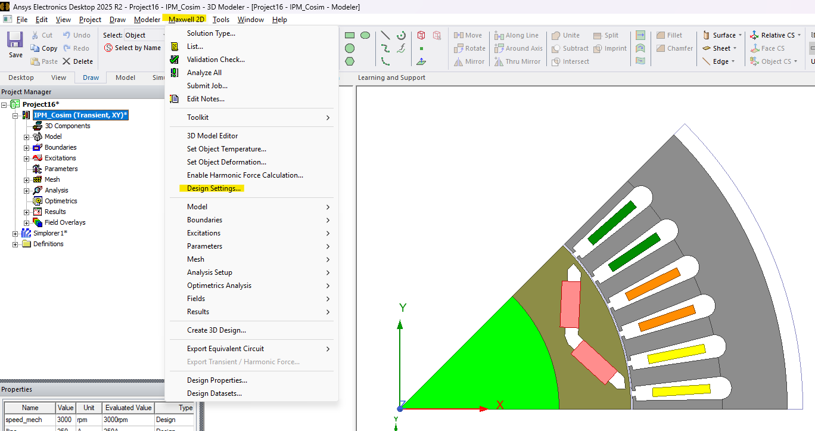The width and height of the screenshot is (815, 431).
Task: Click the Delete X icon
Action: point(66,61)
